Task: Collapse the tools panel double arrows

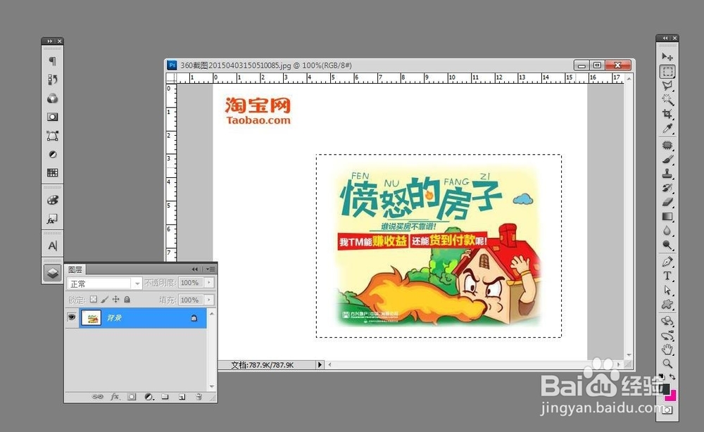Action: pos(665,38)
